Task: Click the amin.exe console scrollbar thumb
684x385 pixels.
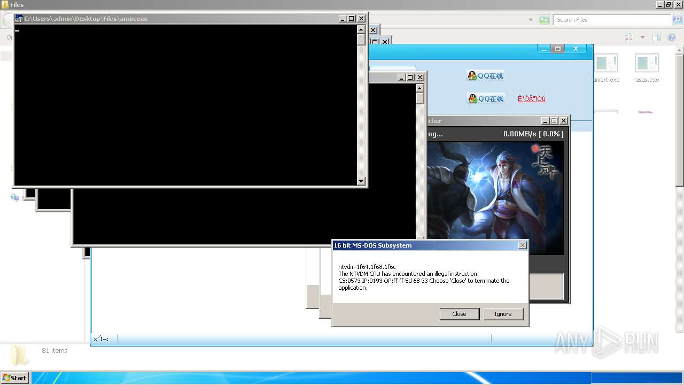Action: 361,39
